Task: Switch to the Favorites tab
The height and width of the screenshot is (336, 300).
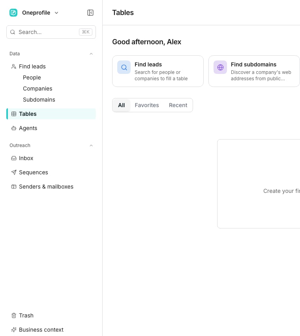Action: click(x=147, y=105)
